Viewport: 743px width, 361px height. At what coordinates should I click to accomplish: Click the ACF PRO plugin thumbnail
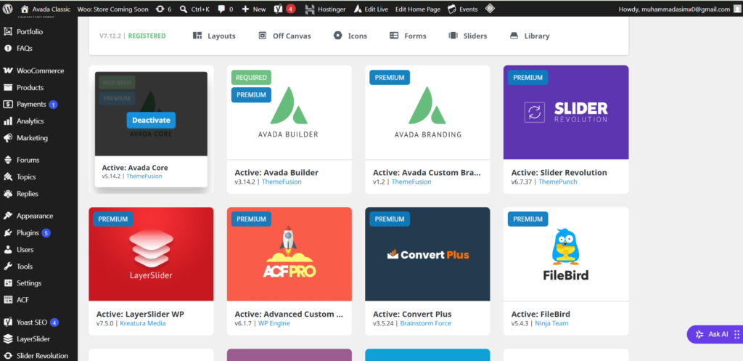coord(289,253)
